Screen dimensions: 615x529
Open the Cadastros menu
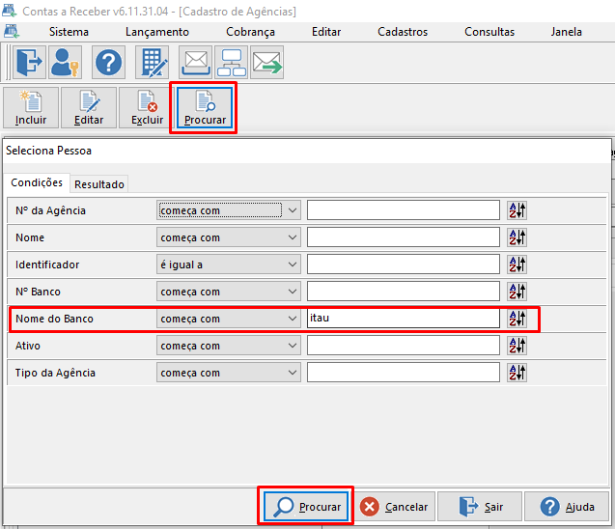(403, 32)
